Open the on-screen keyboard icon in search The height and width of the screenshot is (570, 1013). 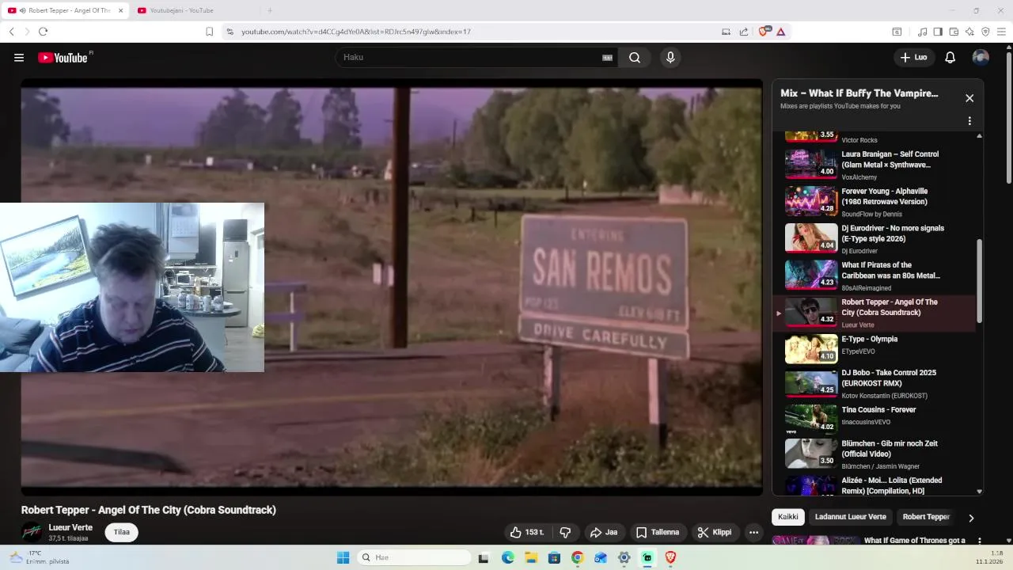[x=608, y=58]
